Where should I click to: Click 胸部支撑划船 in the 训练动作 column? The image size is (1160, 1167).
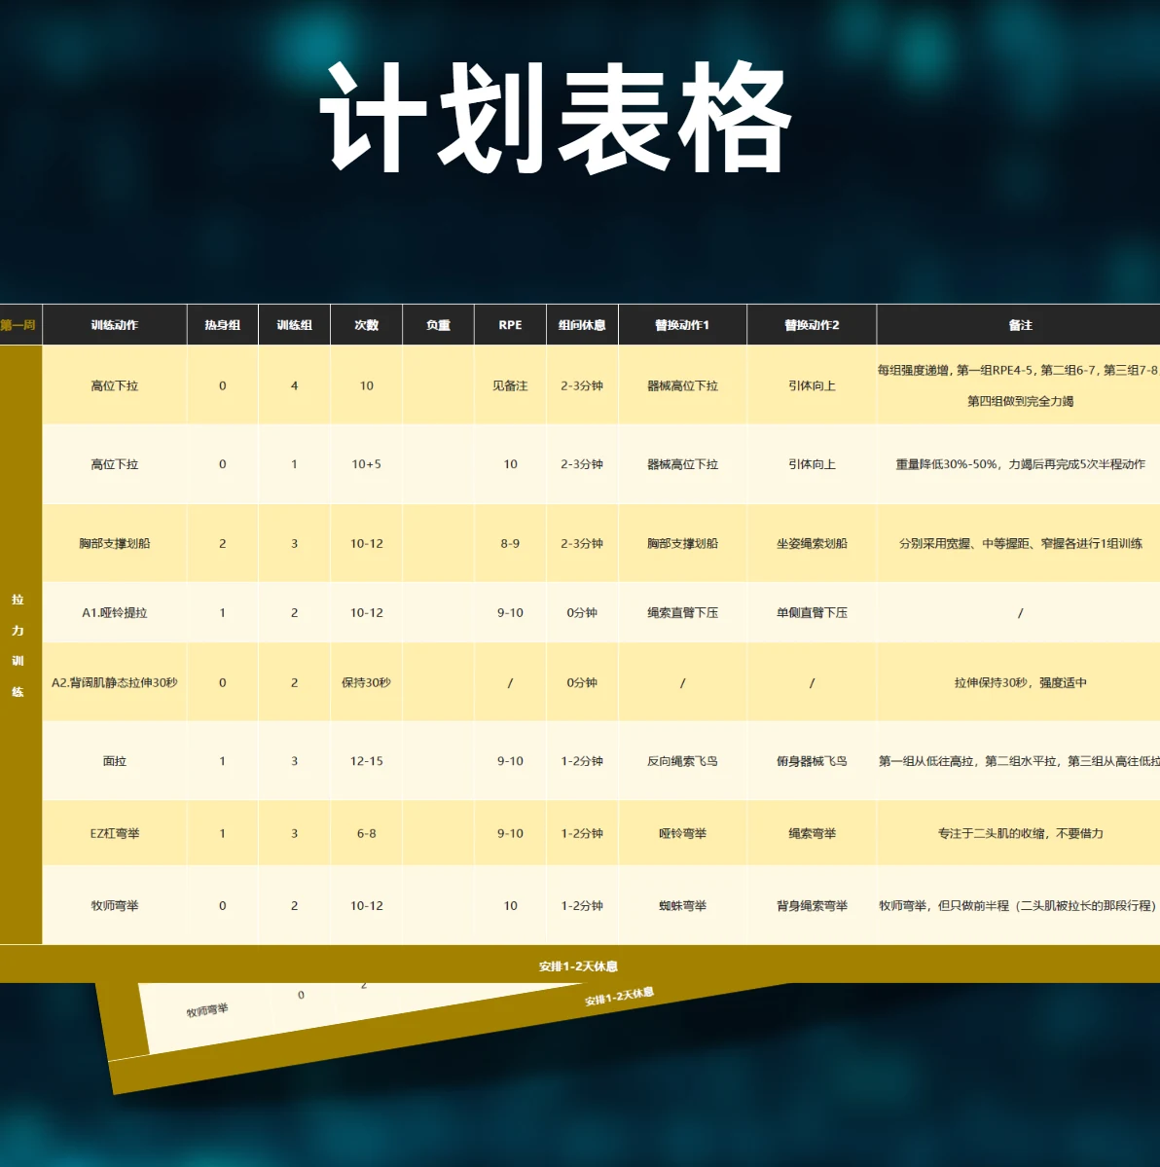pyautogui.click(x=115, y=543)
